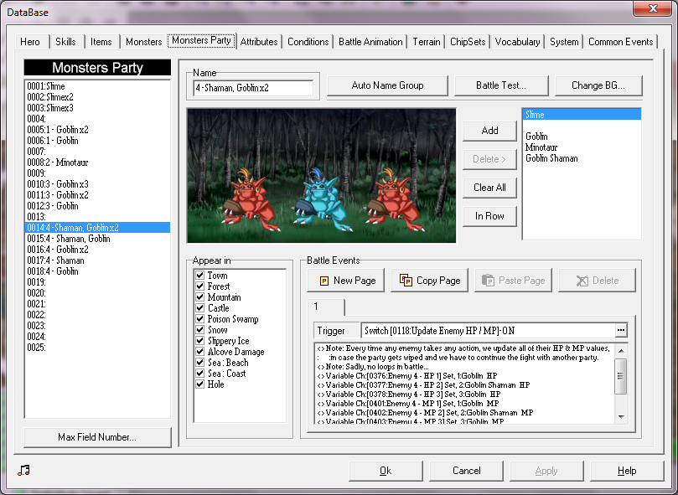Click the battle events scrollbar thumb

pos(620,376)
